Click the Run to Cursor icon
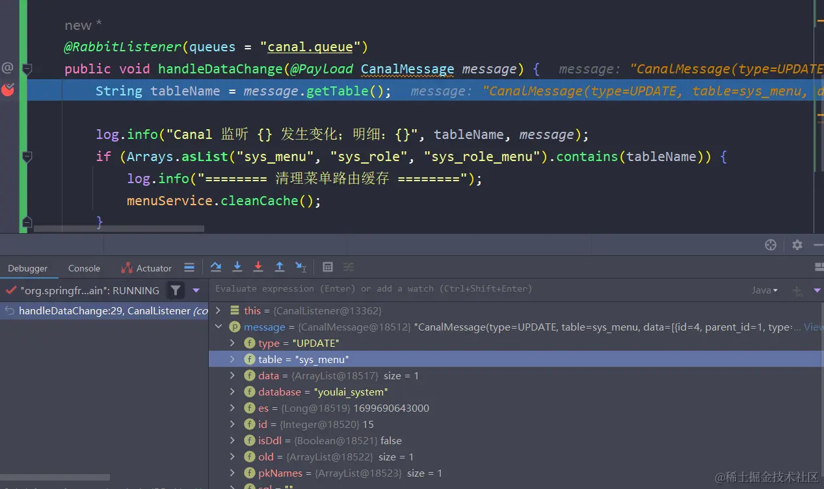This screenshot has height=489, width=824. (300, 267)
